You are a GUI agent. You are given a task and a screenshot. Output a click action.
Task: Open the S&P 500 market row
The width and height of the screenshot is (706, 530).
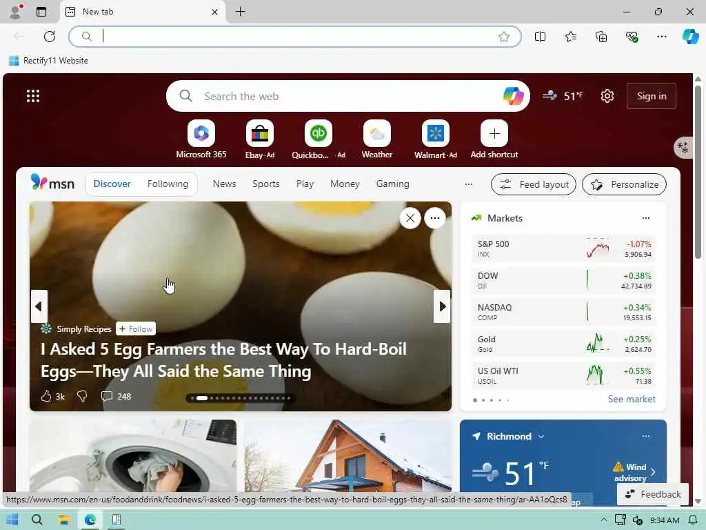click(x=563, y=248)
